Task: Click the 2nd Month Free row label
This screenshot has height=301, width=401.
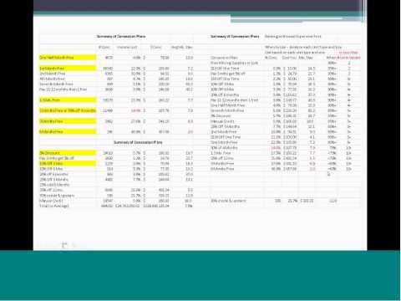Action: point(53,74)
